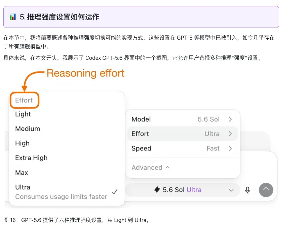Activate the microphone voice input
Image resolution: width=304 pixels, height=226 pixels.
(248, 190)
